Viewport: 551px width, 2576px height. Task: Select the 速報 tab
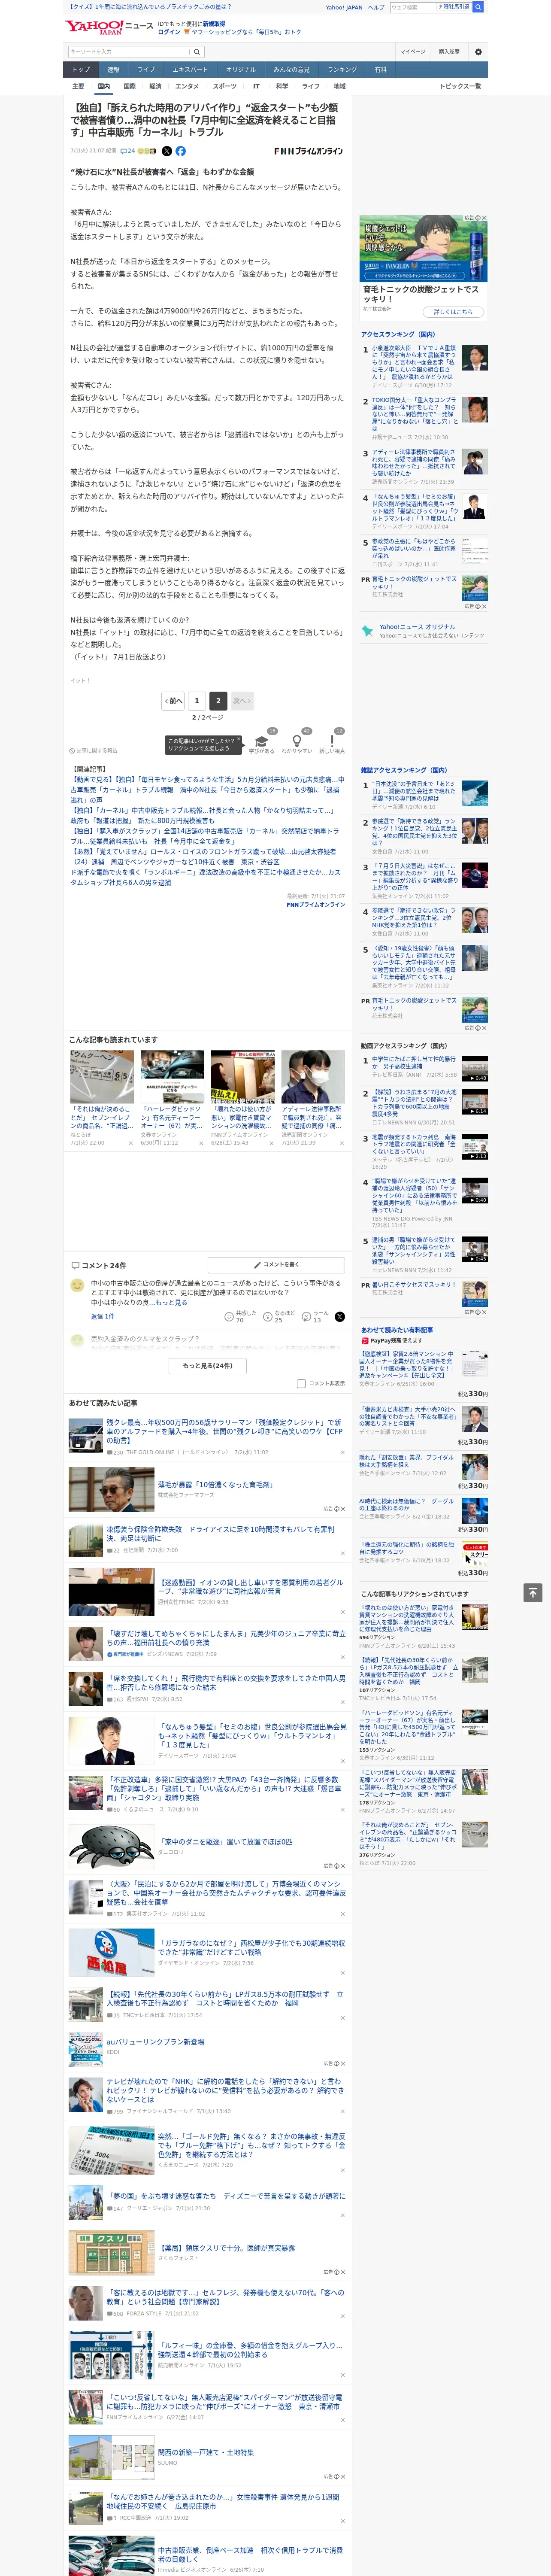[x=113, y=70]
